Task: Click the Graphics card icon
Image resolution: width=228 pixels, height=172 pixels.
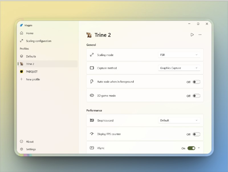Action: pos(92,120)
